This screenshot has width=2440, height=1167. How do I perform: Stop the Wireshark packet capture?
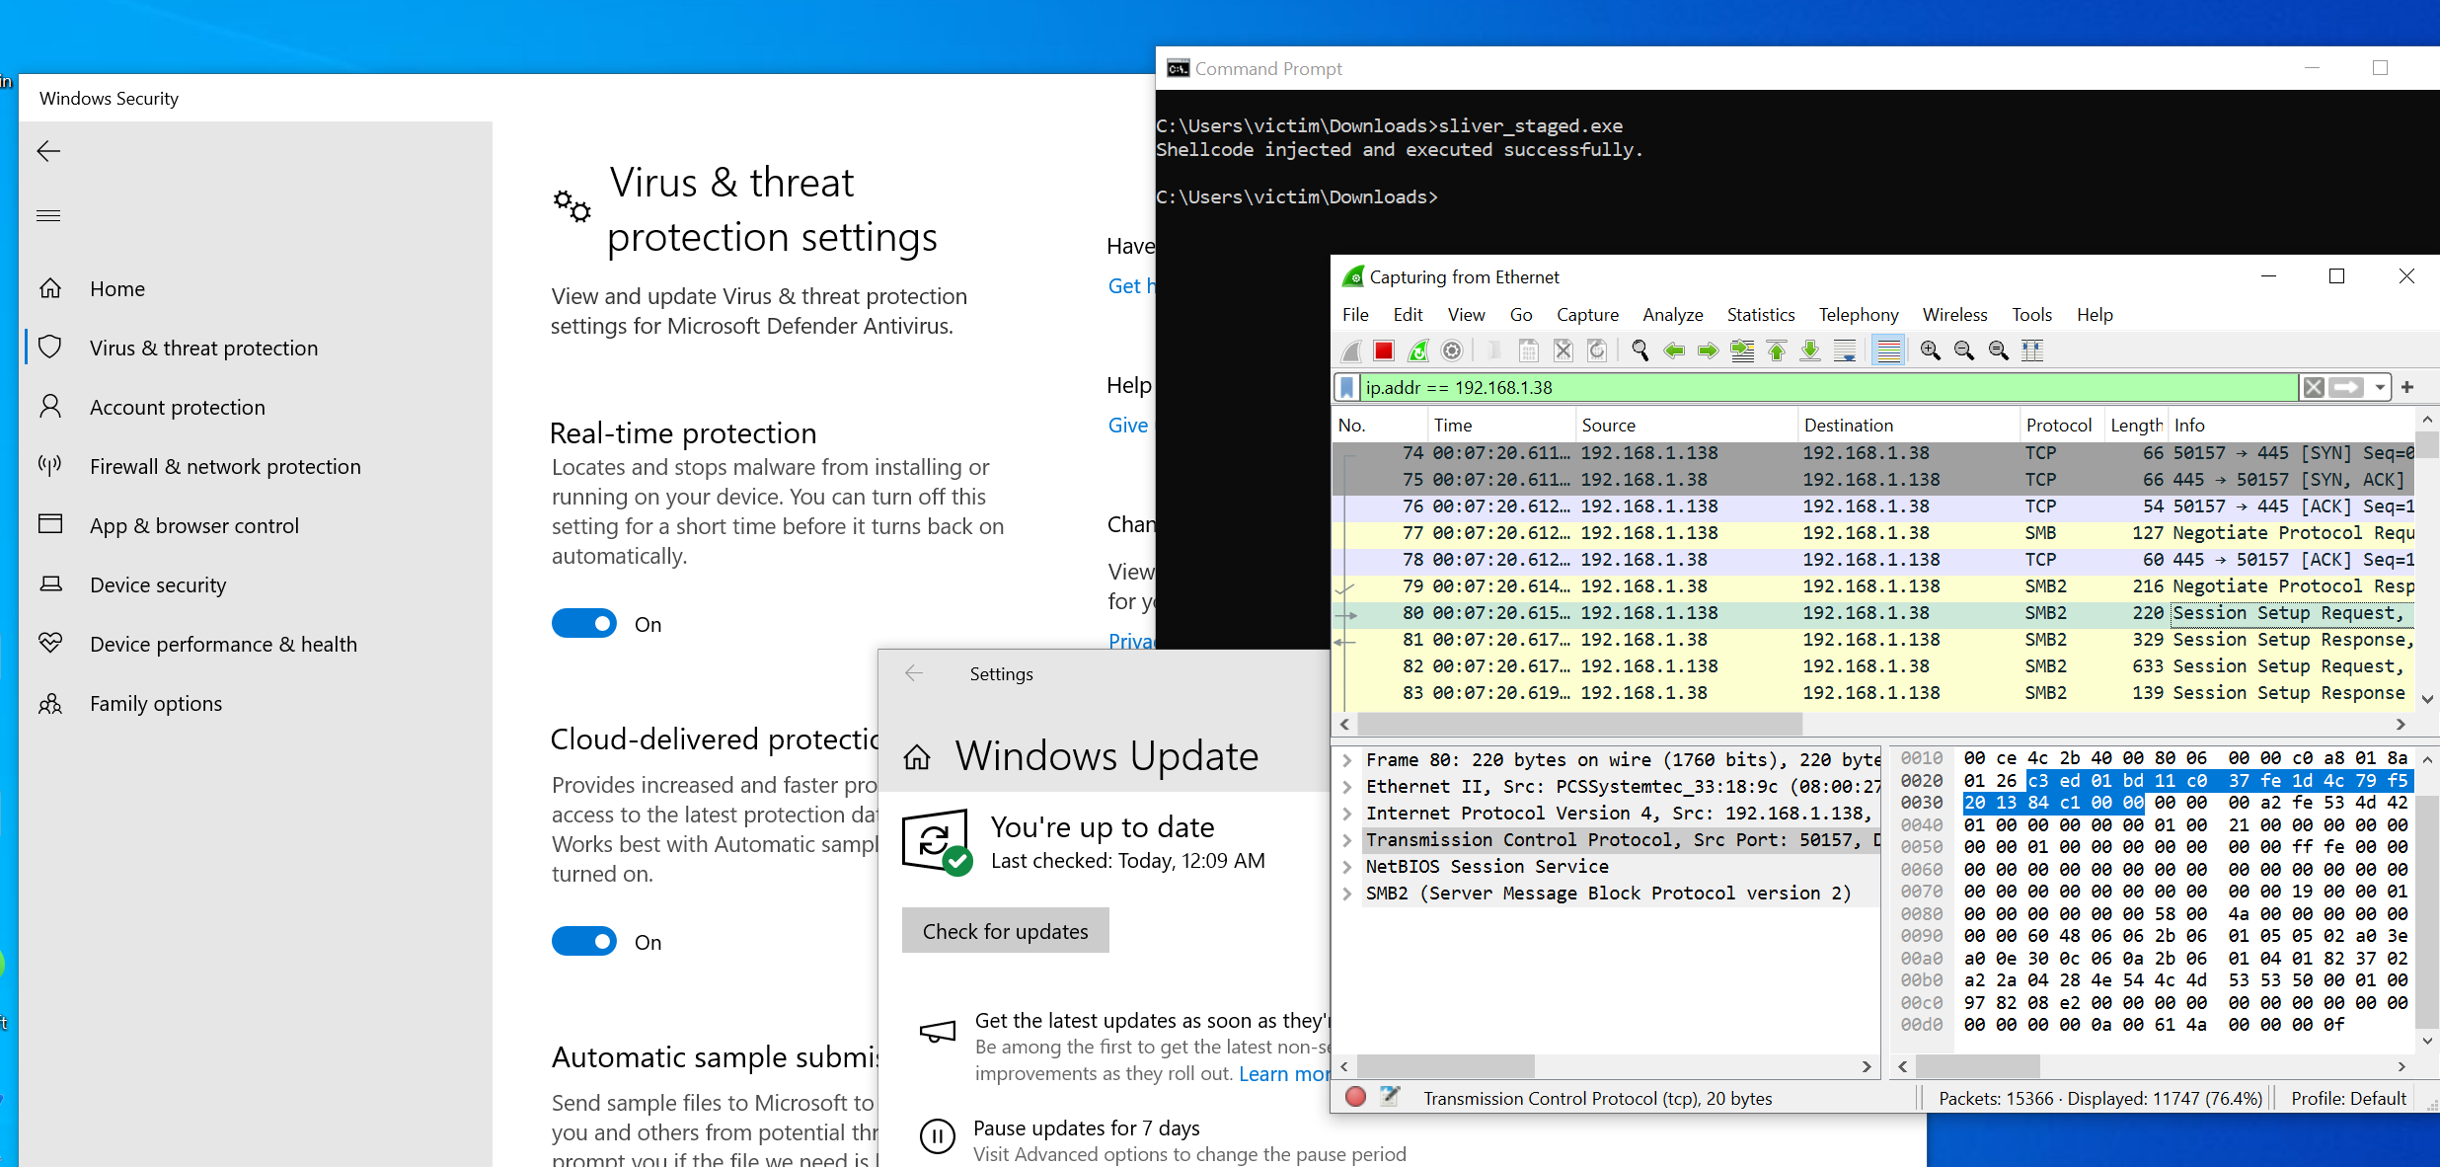(x=1384, y=350)
